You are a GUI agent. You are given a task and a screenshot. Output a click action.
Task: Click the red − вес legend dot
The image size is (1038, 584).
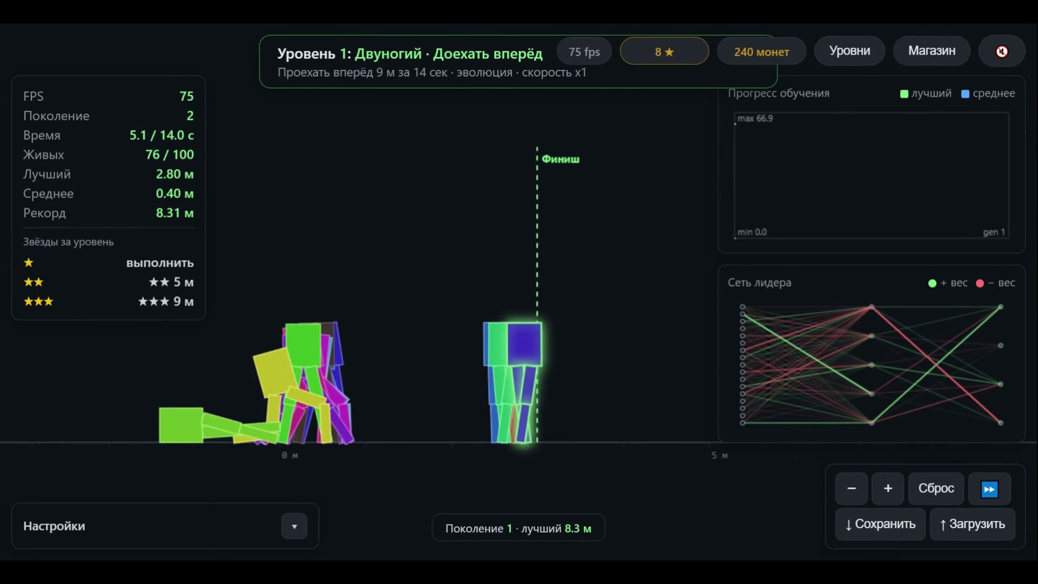click(x=980, y=283)
